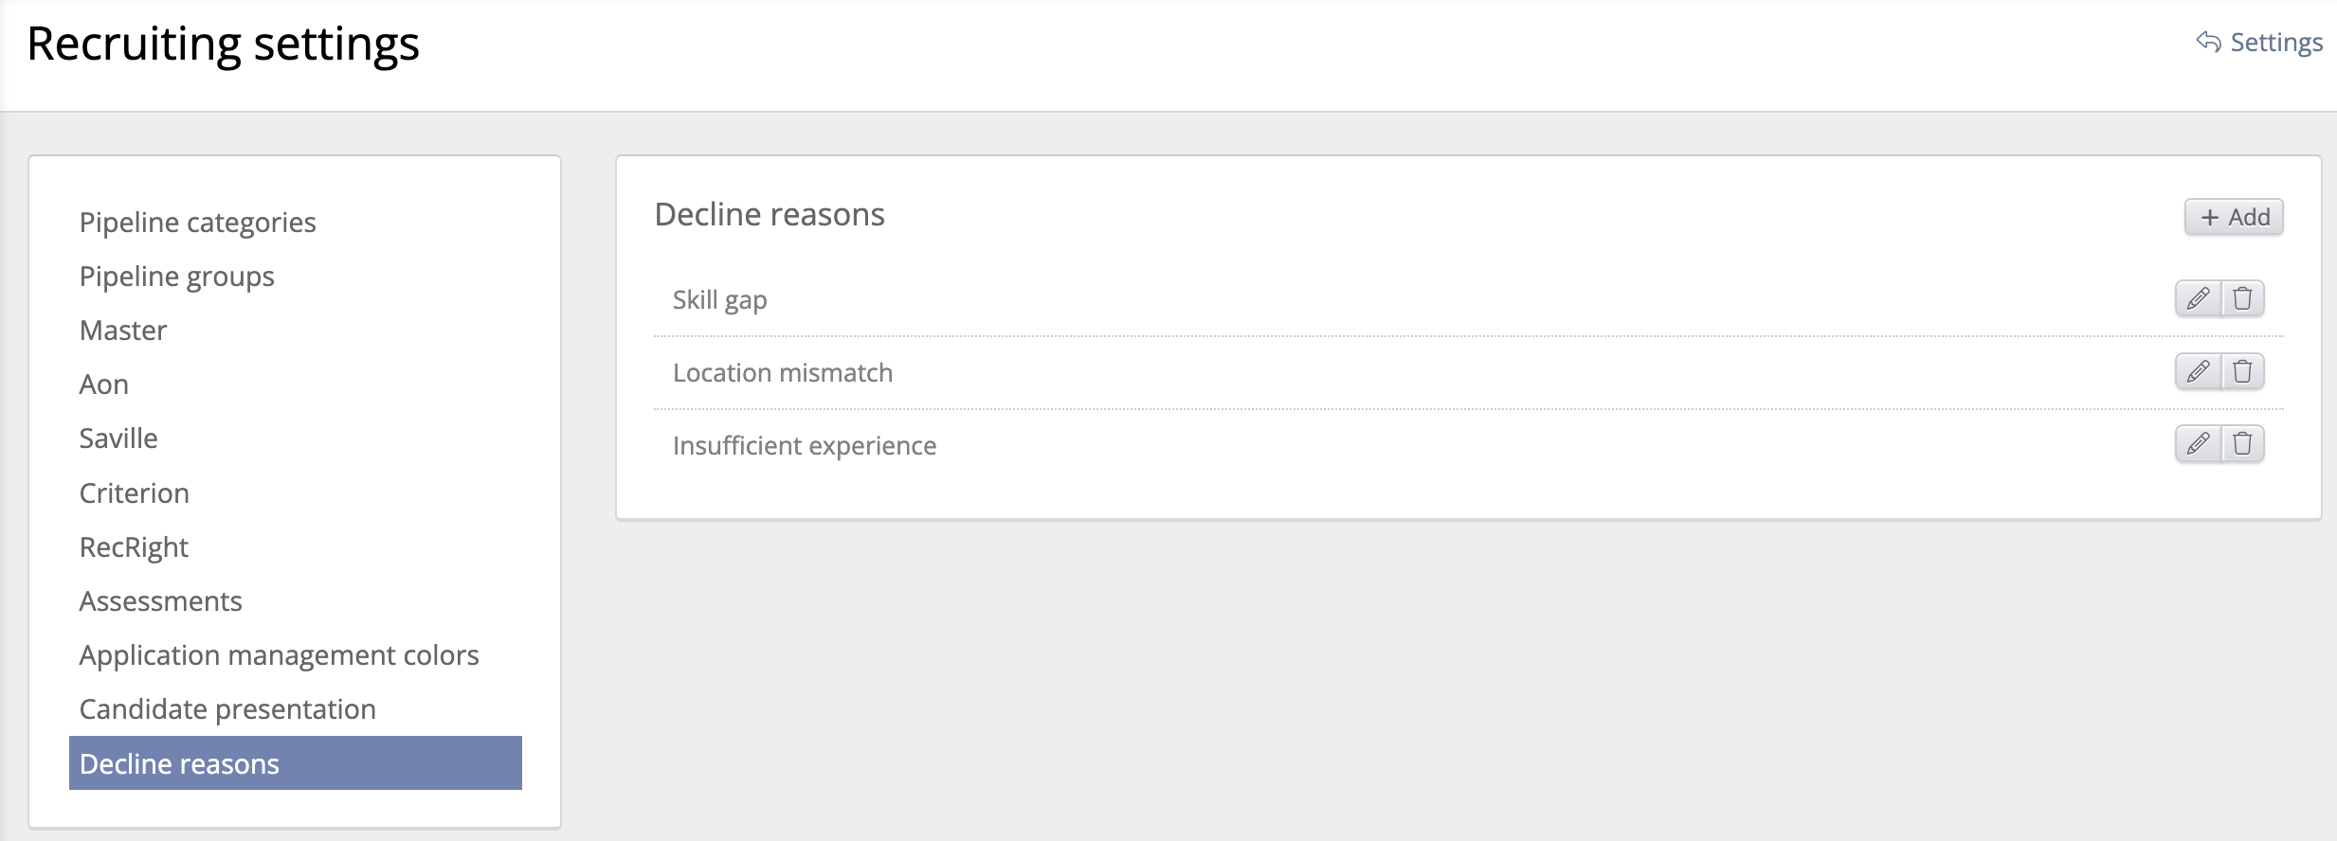Delete the Insufficient experience reason

(x=2242, y=444)
